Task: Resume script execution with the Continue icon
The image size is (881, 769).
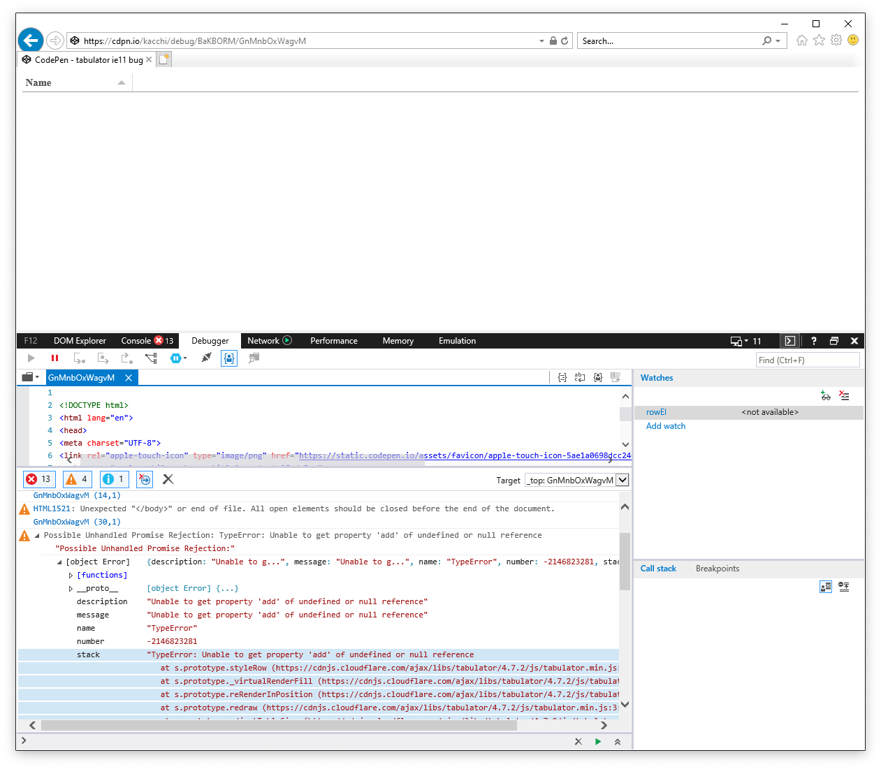Action: click(x=31, y=358)
